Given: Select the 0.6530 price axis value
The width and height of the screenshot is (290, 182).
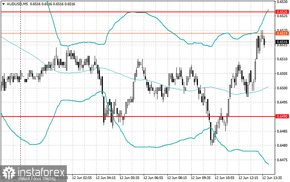Looking at the screenshot, I should tap(282, 1).
